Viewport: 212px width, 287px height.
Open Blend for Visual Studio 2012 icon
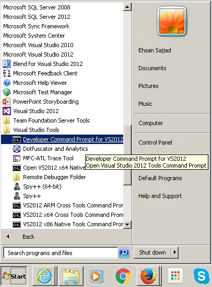click(x=7, y=64)
